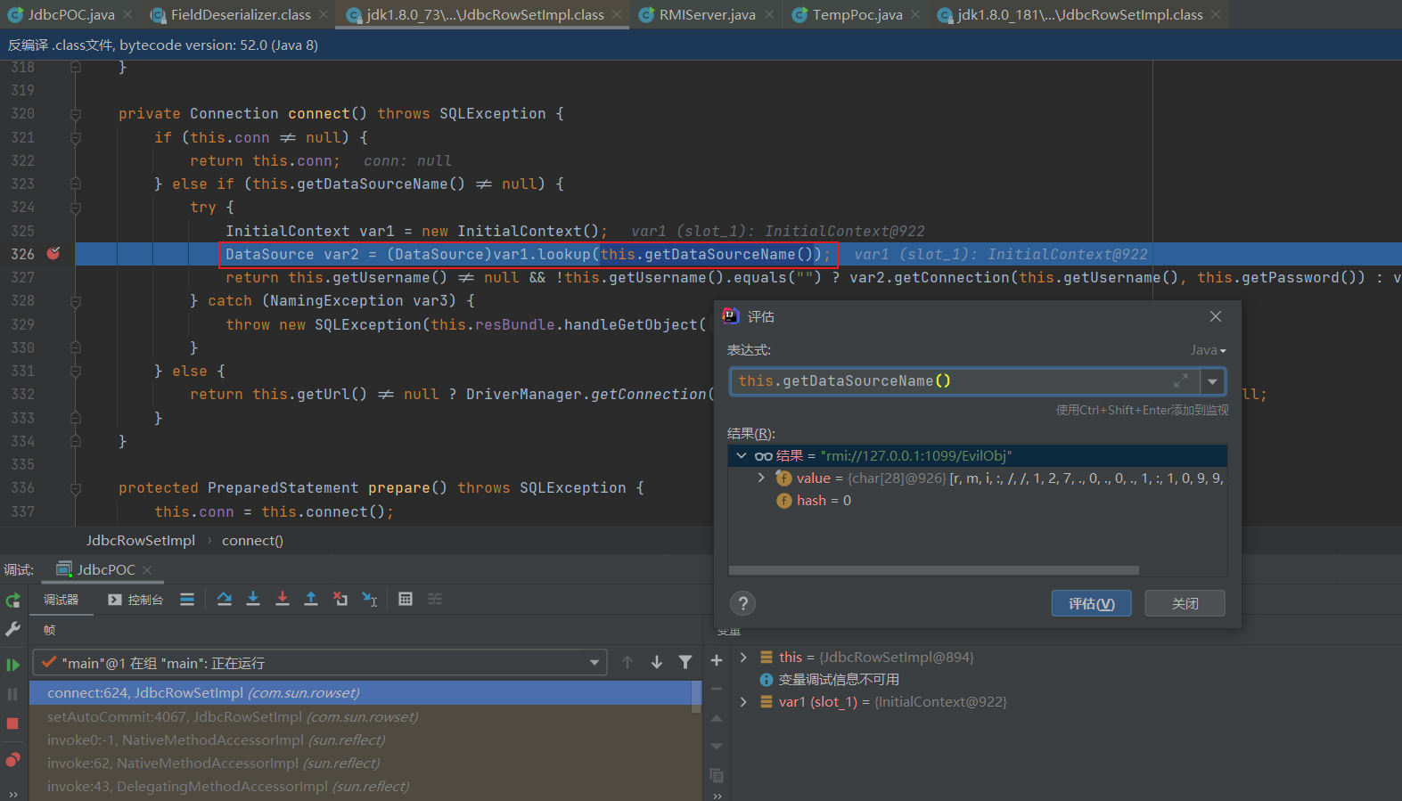The height and width of the screenshot is (801, 1402).
Task: Switch to the 控制台 console tab
Action: [x=136, y=600]
